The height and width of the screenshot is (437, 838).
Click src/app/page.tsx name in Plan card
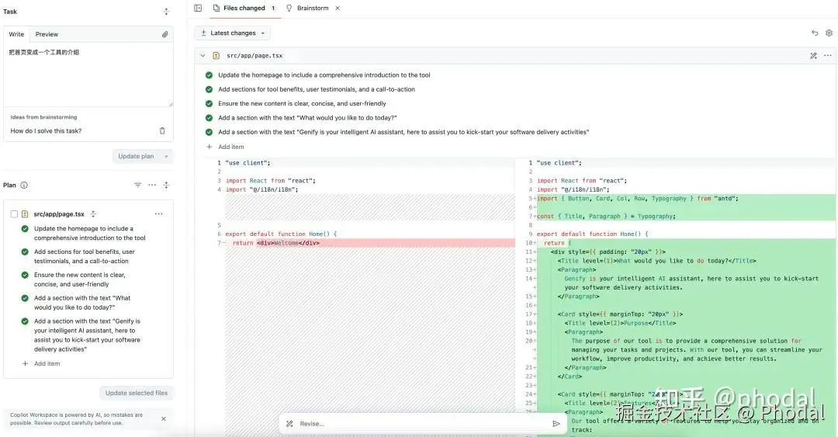point(59,214)
